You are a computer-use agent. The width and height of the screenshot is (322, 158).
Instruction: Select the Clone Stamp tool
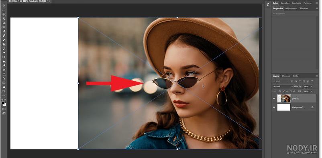coord(4,44)
